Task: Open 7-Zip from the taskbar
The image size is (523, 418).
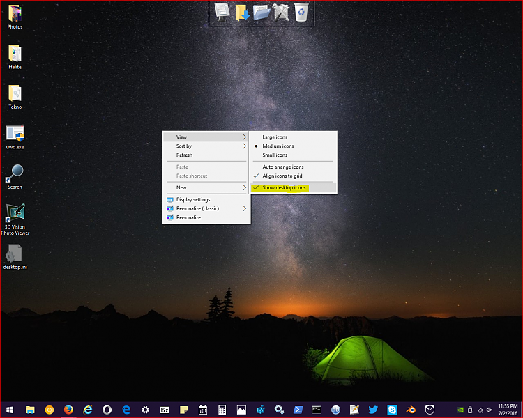Action: (165, 410)
